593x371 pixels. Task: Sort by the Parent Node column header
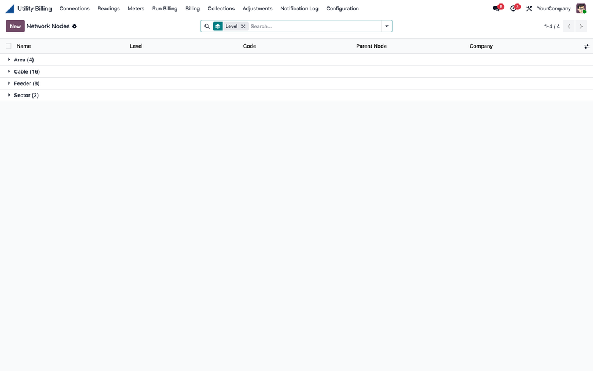click(x=371, y=46)
